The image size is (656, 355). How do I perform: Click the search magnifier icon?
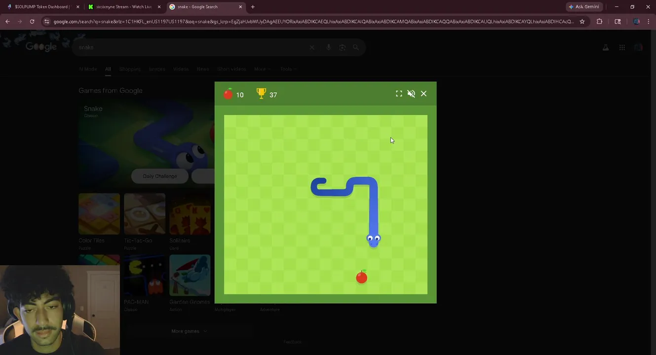coord(355,47)
